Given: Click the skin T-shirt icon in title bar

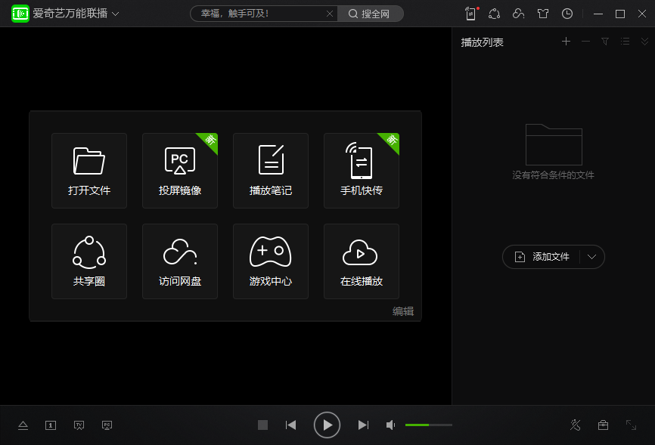Looking at the screenshot, I should pos(542,14).
